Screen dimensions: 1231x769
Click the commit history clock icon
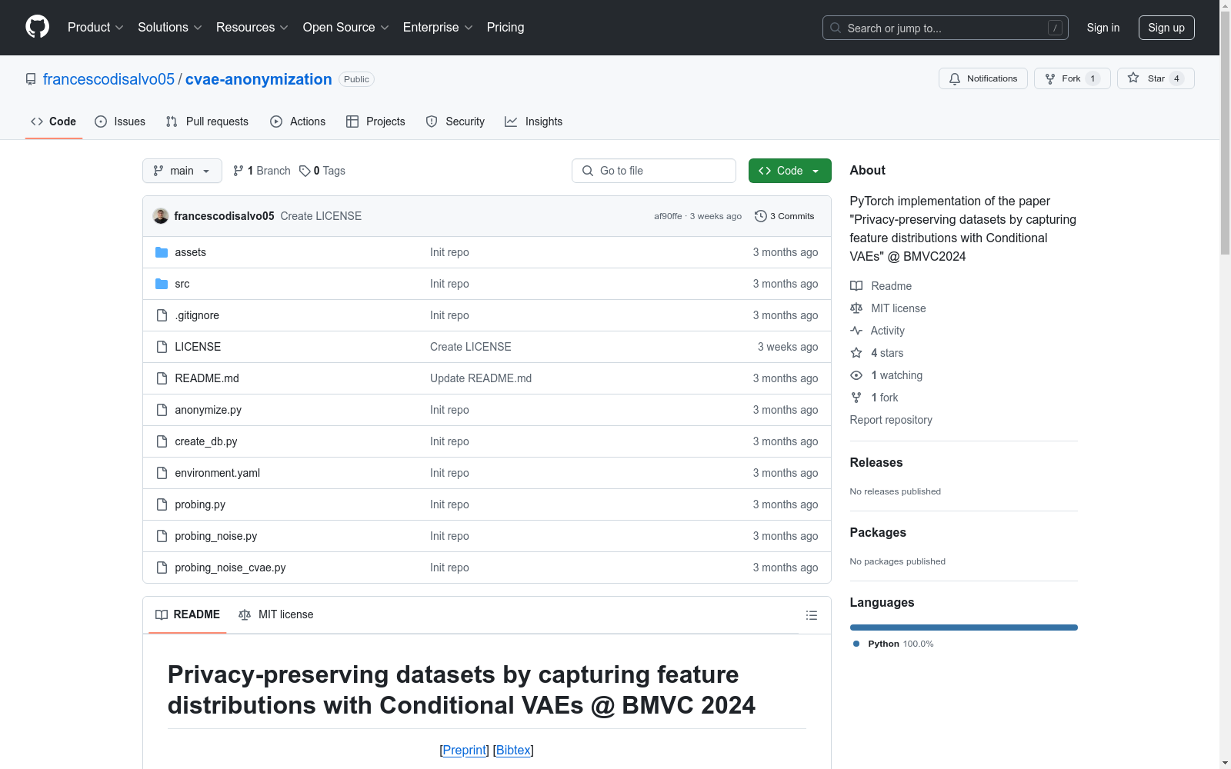(760, 216)
